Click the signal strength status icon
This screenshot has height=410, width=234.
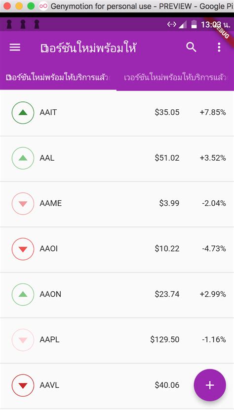click(x=183, y=25)
